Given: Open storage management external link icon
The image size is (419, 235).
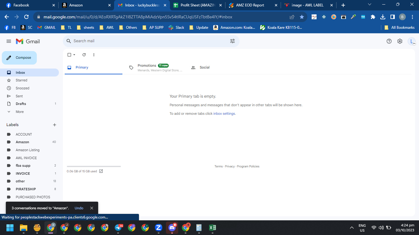Looking at the screenshot, I should (x=101, y=171).
